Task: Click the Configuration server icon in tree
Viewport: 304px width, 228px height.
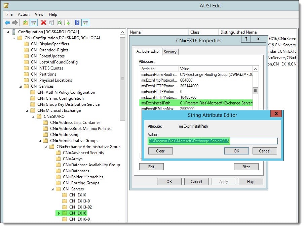Action: [x=14, y=32]
